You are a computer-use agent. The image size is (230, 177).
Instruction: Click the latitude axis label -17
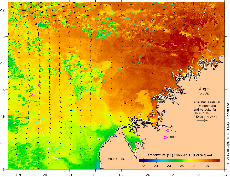(x=3, y=143)
